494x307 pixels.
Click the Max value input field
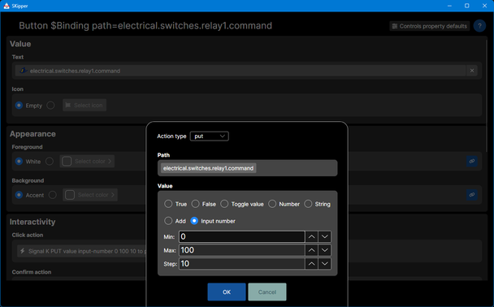click(x=241, y=250)
